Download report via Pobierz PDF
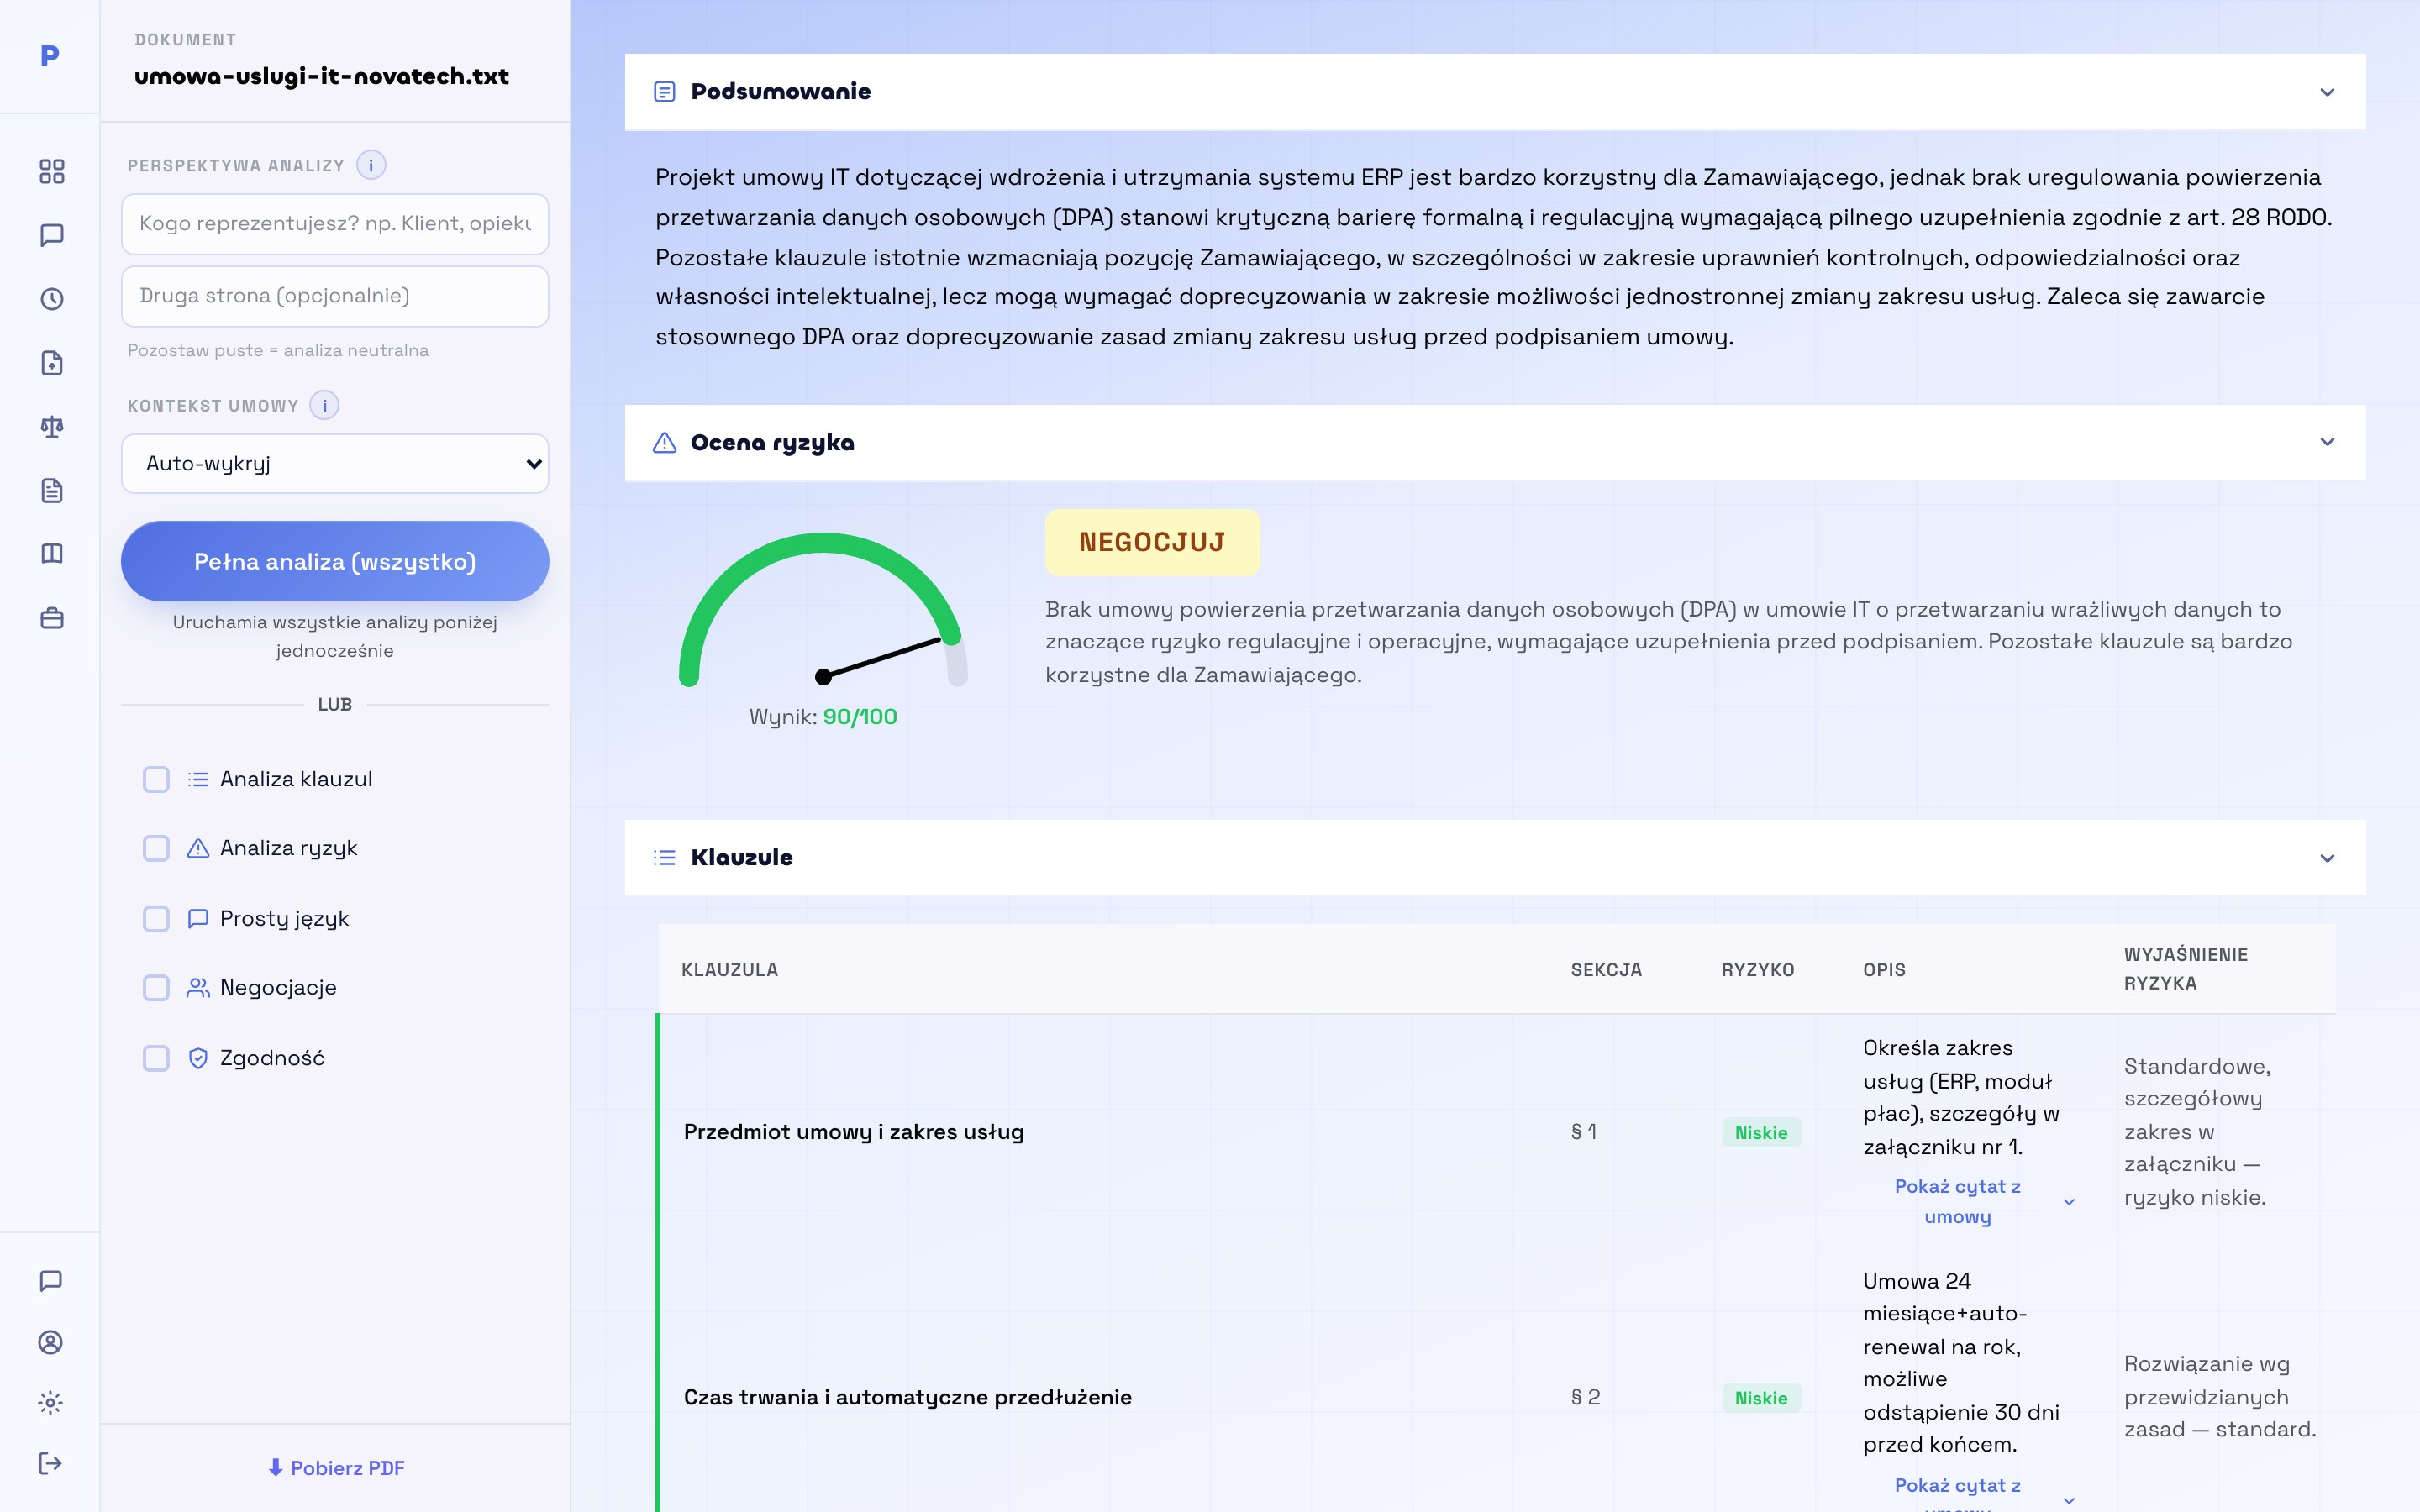This screenshot has height=1512, width=2420. [x=335, y=1468]
